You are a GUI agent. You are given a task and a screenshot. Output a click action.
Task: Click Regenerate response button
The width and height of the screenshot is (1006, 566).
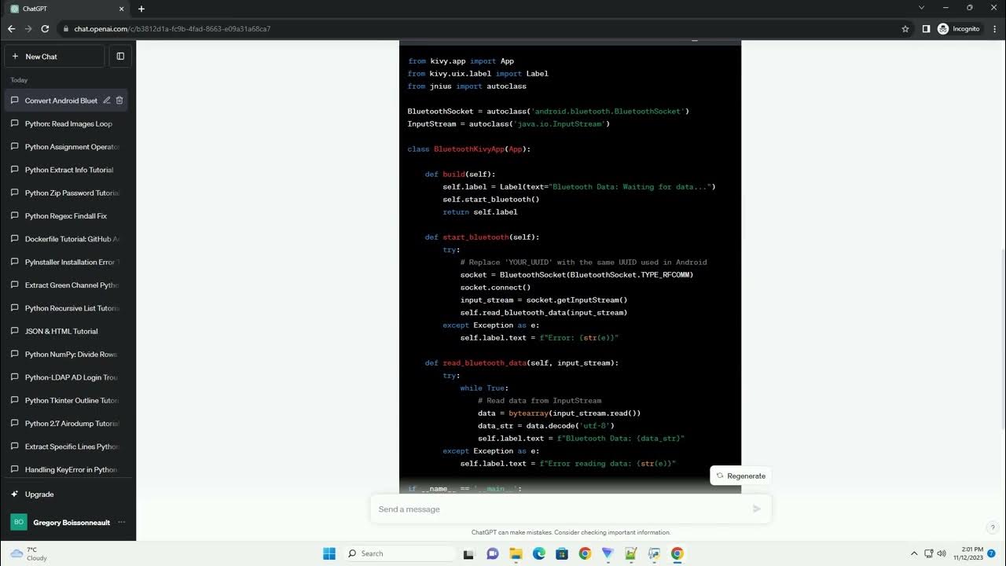[740, 476]
